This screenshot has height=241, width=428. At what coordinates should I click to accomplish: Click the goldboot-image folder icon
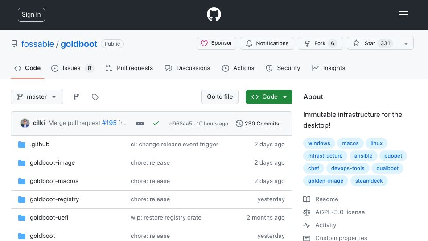tap(22, 163)
